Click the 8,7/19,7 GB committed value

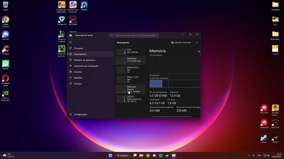click(157, 103)
